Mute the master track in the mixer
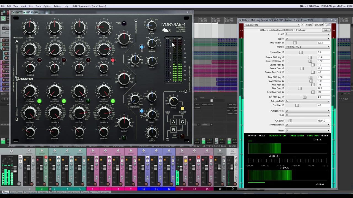 click(x=20, y=156)
